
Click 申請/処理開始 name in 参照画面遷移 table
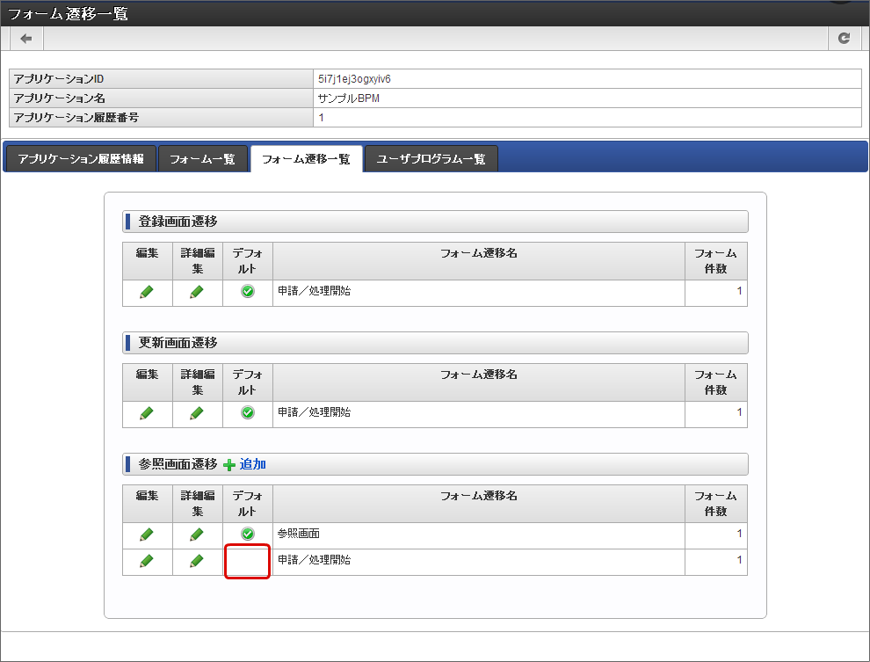314,560
